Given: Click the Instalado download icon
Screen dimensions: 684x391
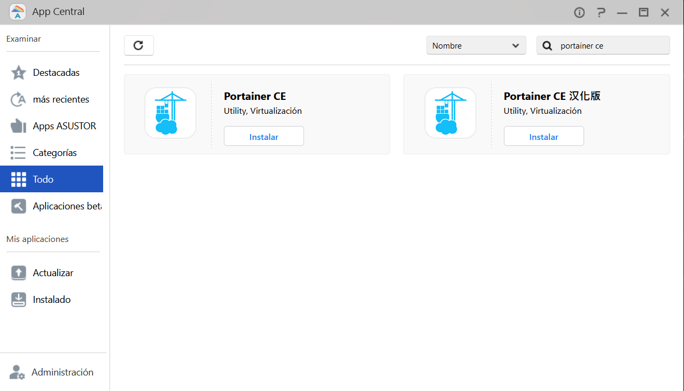Looking at the screenshot, I should click(19, 300).
